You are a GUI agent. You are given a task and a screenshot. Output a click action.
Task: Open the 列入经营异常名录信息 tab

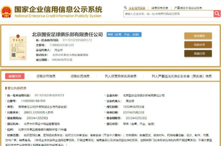click(120, 76)
